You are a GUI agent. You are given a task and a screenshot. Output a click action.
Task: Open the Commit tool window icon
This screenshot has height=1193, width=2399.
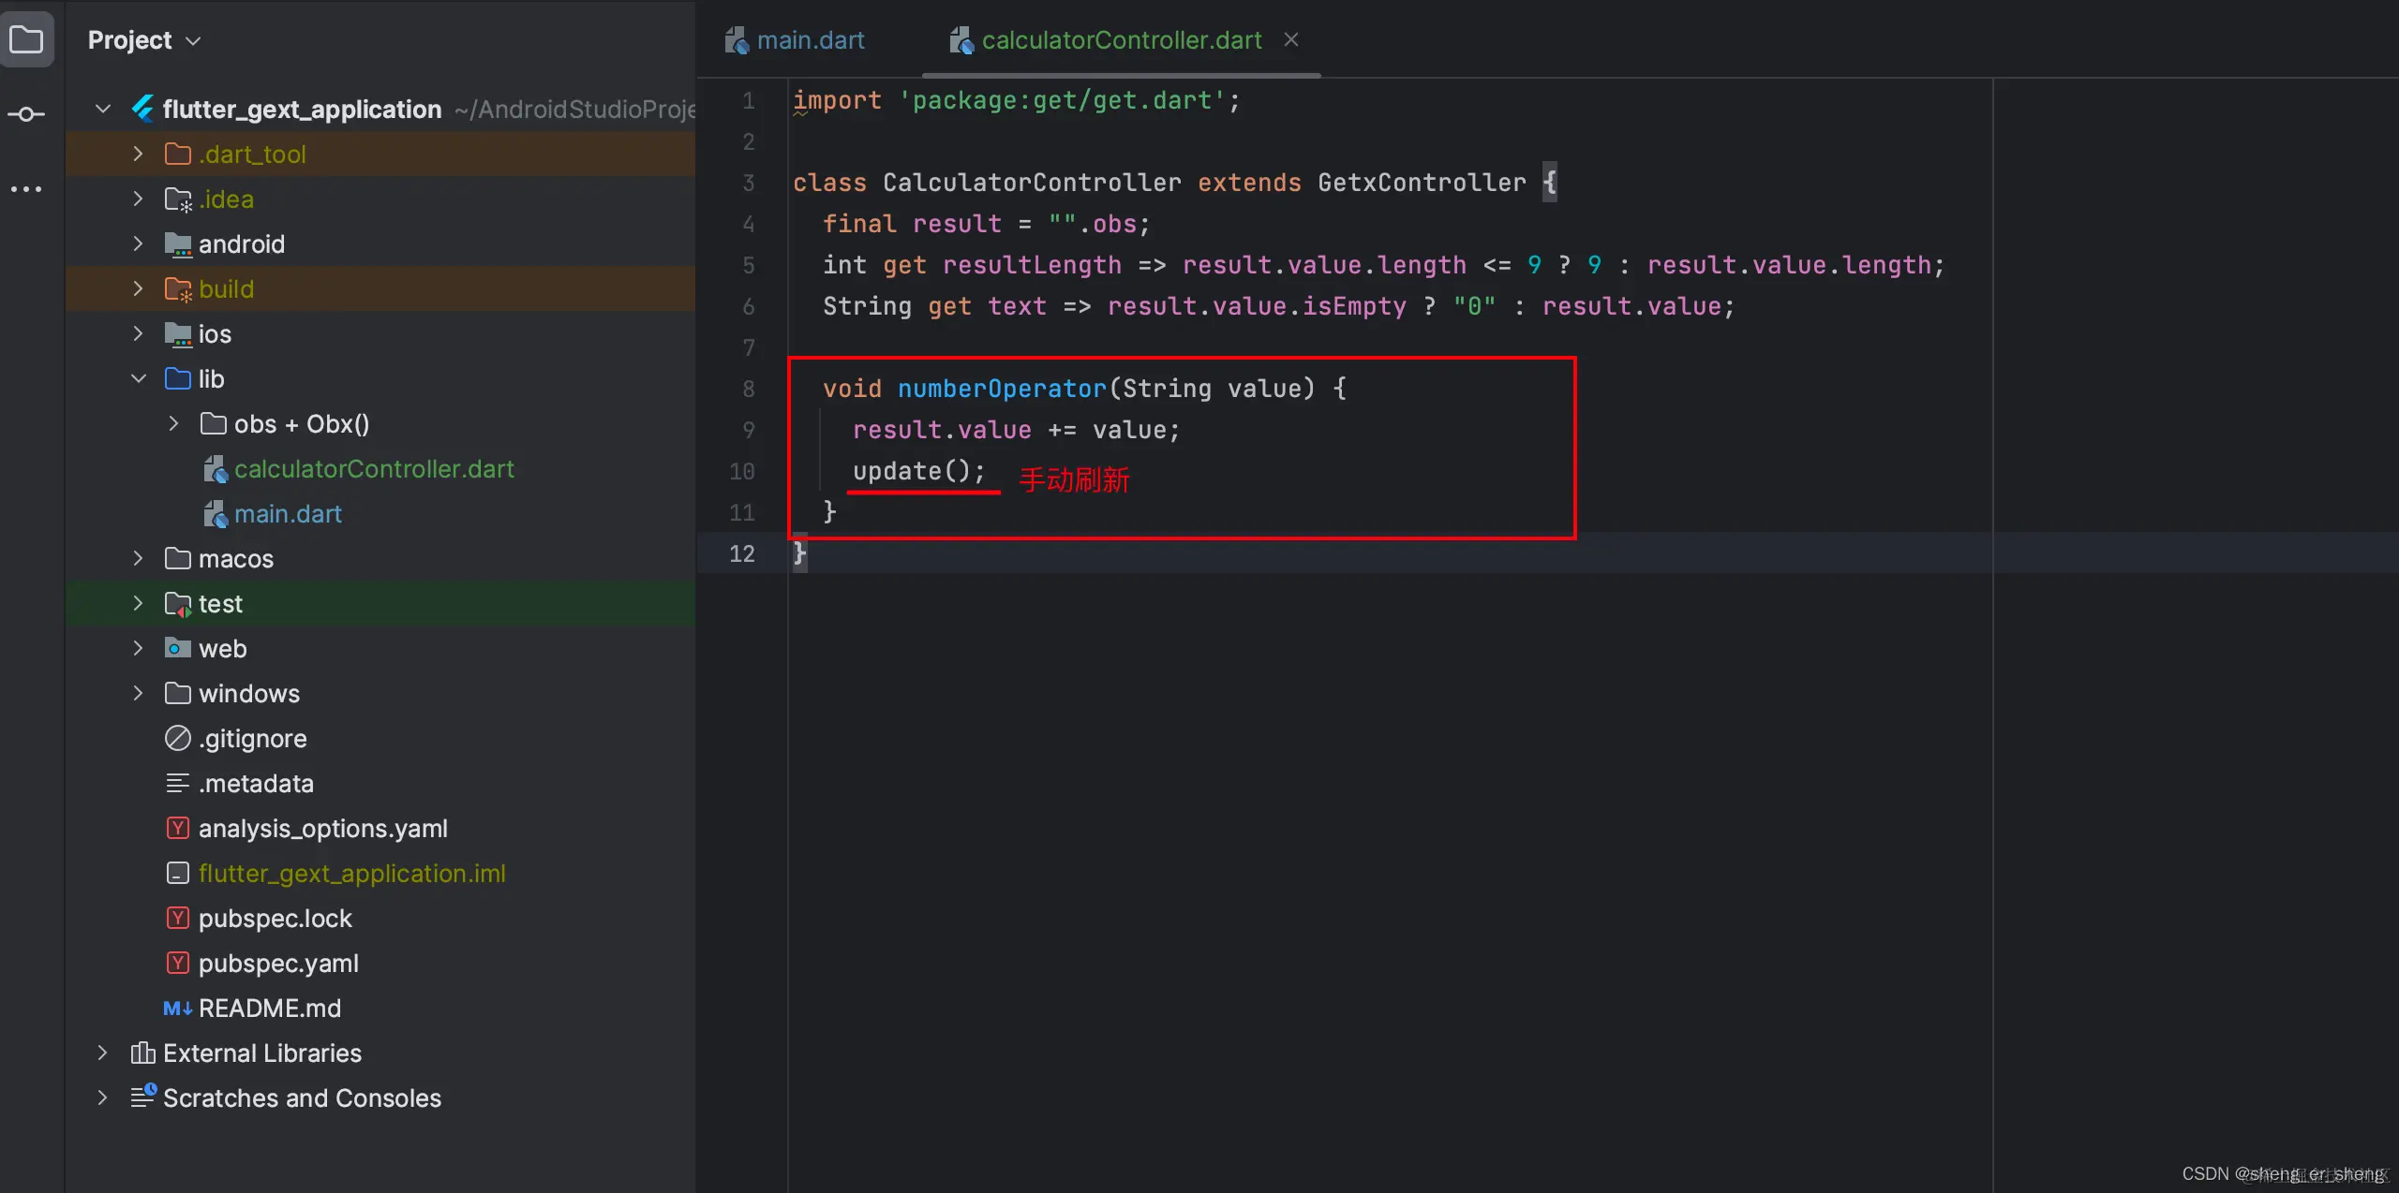(26, 114)
